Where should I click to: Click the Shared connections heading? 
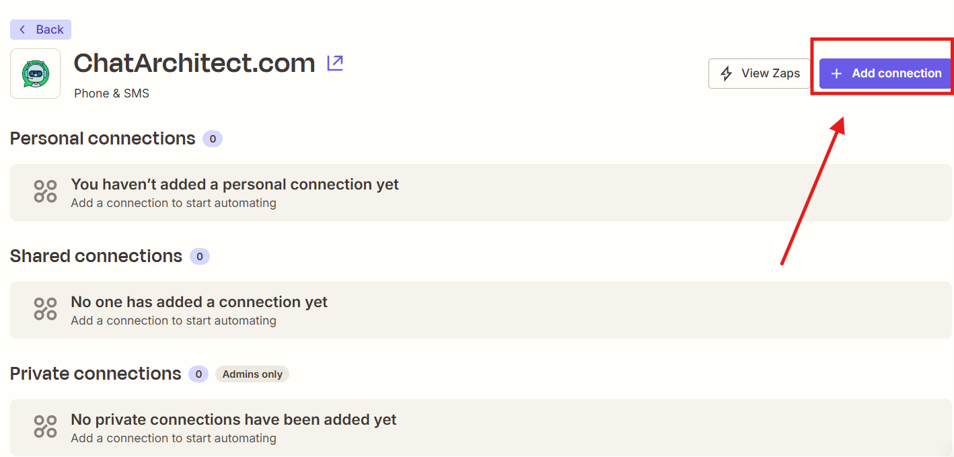(x=96, y=256)
